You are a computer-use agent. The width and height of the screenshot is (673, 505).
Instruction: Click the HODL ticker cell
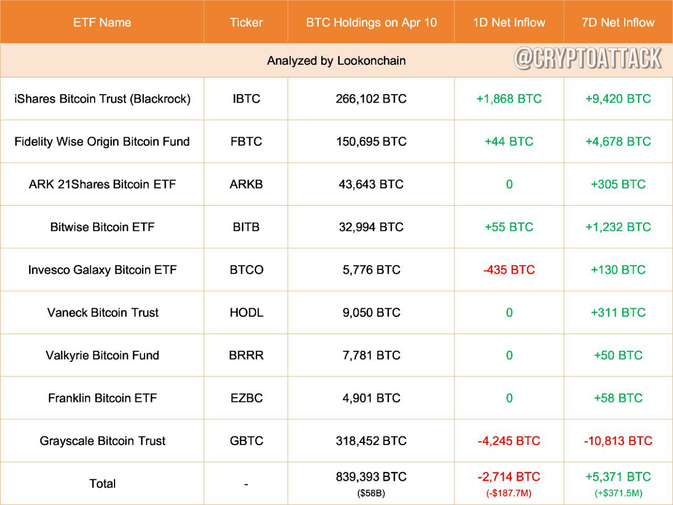pyautogui.click(x=246, y=312)
